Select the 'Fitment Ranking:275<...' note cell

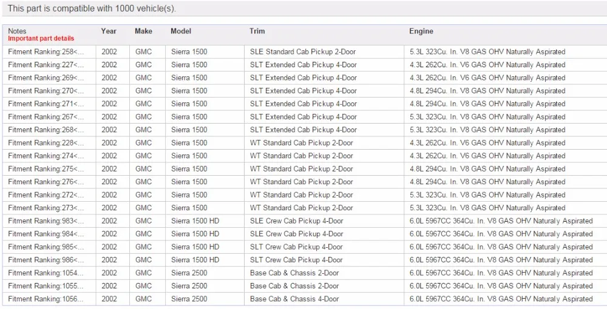49,169
